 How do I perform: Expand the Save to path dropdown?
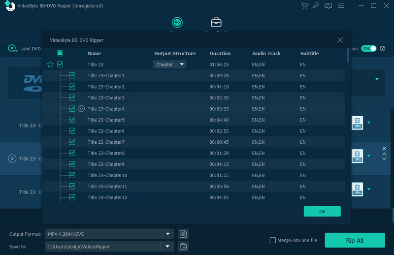click(168, 246)
